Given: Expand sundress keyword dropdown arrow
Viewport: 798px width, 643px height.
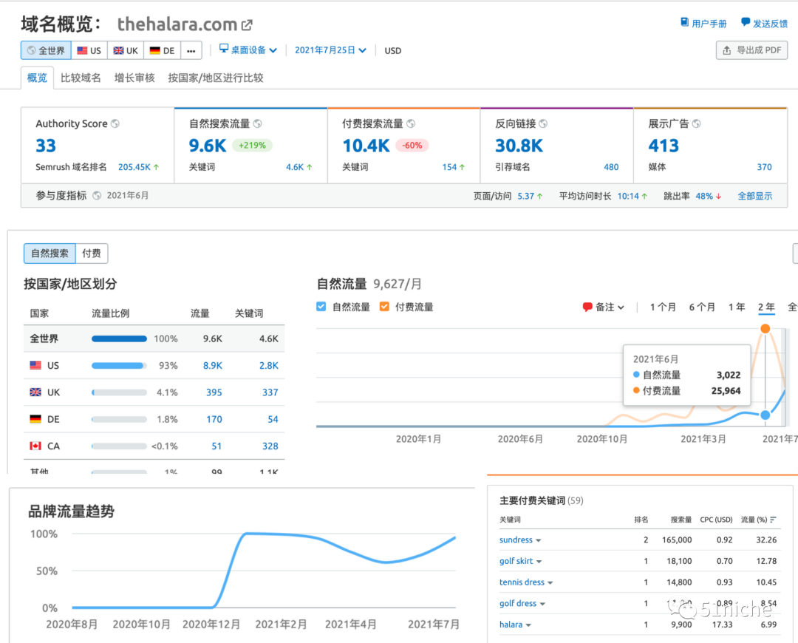Looking at the screenshot, I should (539, 541).
